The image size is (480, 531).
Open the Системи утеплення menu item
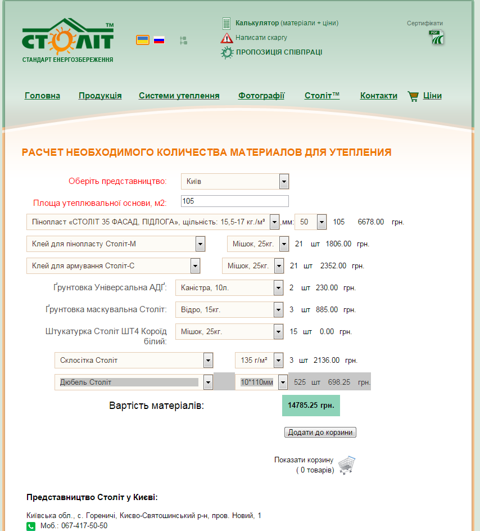pyautogui.click(x=179, y=96)
